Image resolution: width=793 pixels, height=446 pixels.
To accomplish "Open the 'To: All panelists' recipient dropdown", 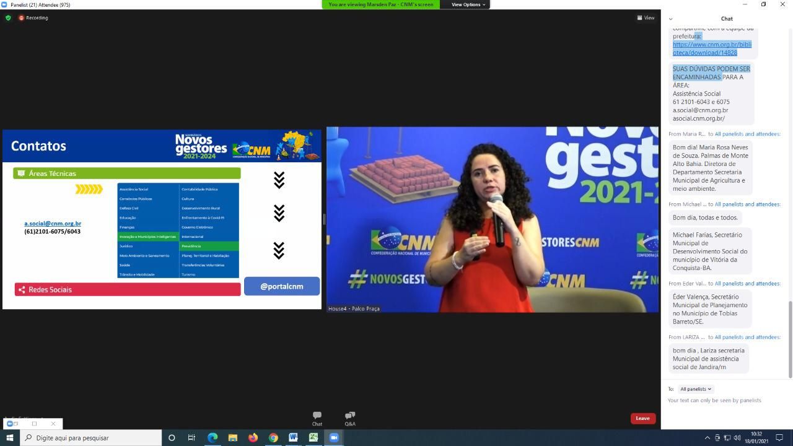I will 695,389.
